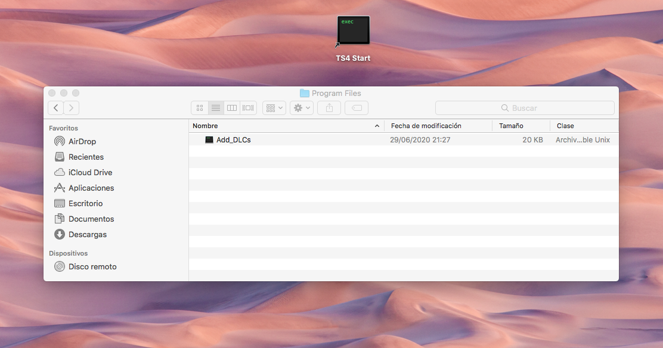Screen dimensions: 663x348
Task: Click the Favoritos sidebar section header
Action: coord(63,128)
